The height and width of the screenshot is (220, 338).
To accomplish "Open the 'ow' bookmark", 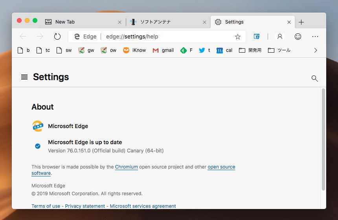I will coord(108,50).
